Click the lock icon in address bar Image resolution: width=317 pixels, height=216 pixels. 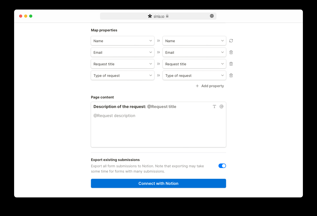click(x=167, y=16)
